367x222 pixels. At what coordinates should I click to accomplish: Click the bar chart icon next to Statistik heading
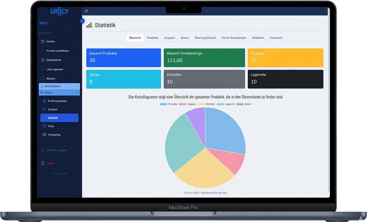pos(89,25)
